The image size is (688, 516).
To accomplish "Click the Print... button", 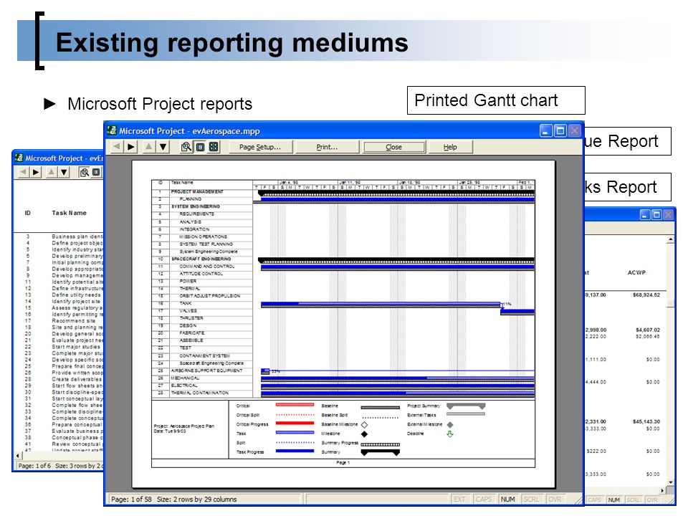I will click(327, 147).
